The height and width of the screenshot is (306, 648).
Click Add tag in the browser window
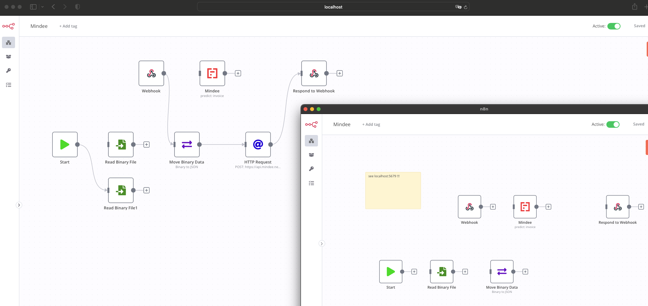pos(68,26)
